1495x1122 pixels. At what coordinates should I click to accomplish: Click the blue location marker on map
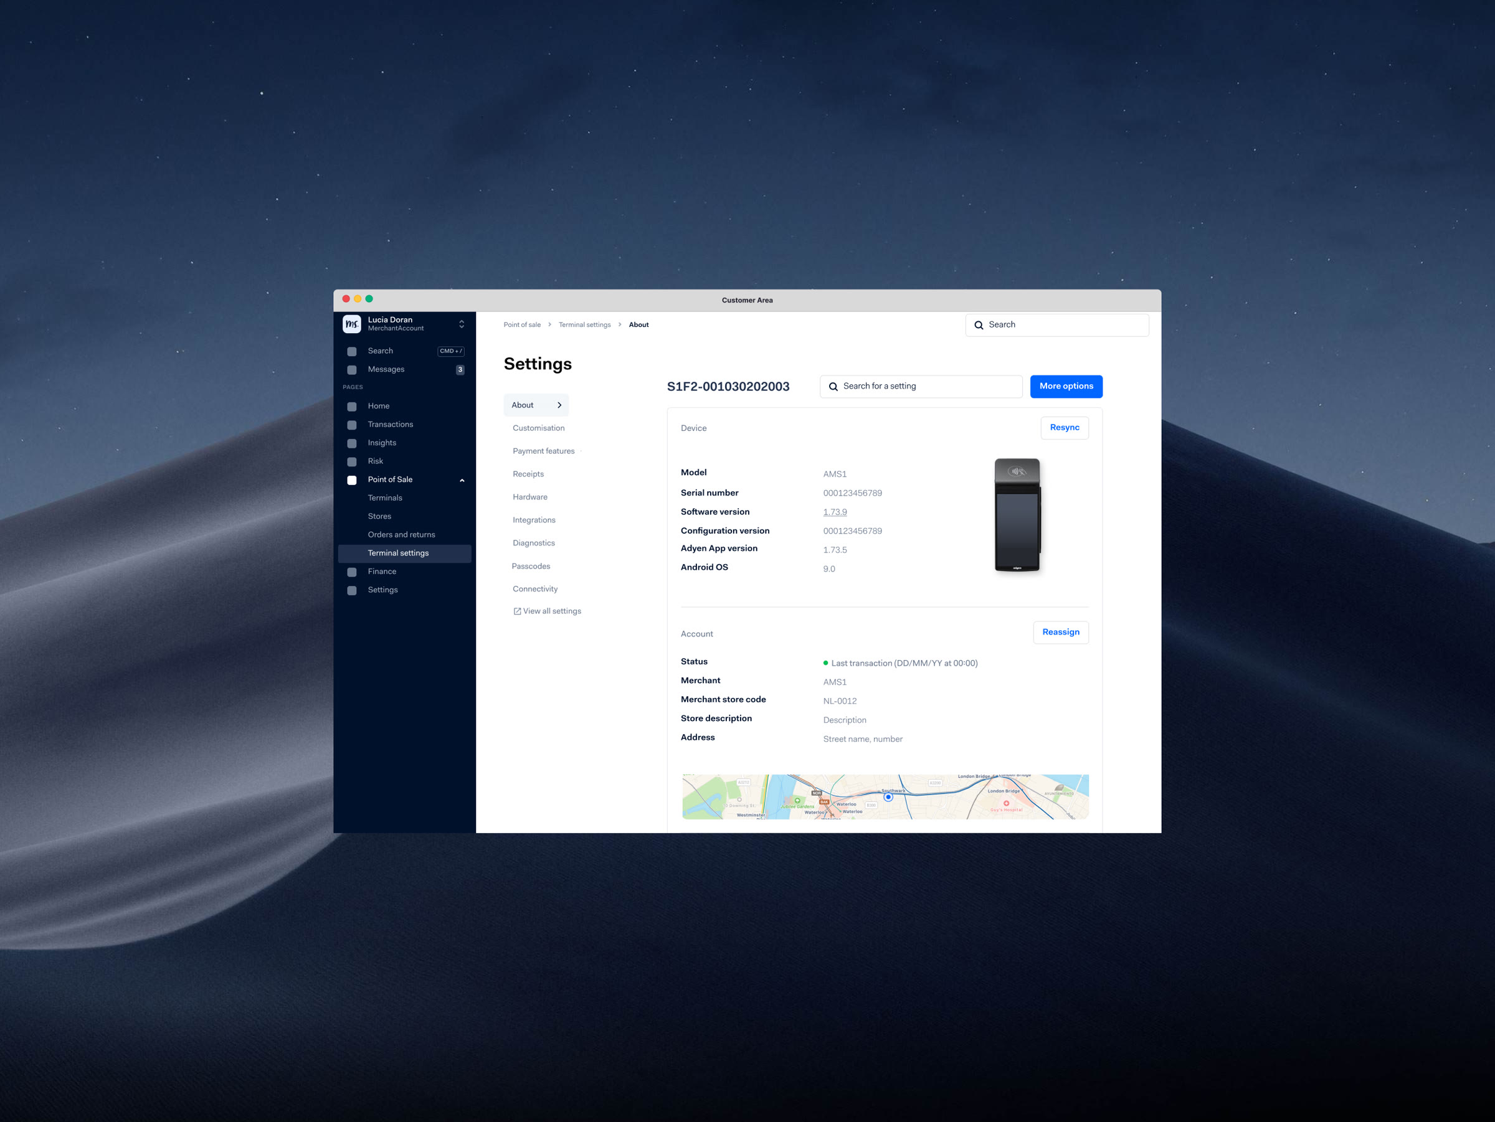888,797
